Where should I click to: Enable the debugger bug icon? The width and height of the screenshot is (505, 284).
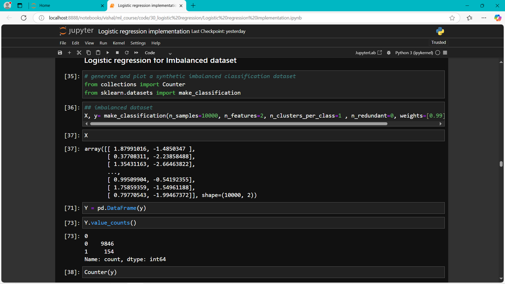click(x=389, y=53)
